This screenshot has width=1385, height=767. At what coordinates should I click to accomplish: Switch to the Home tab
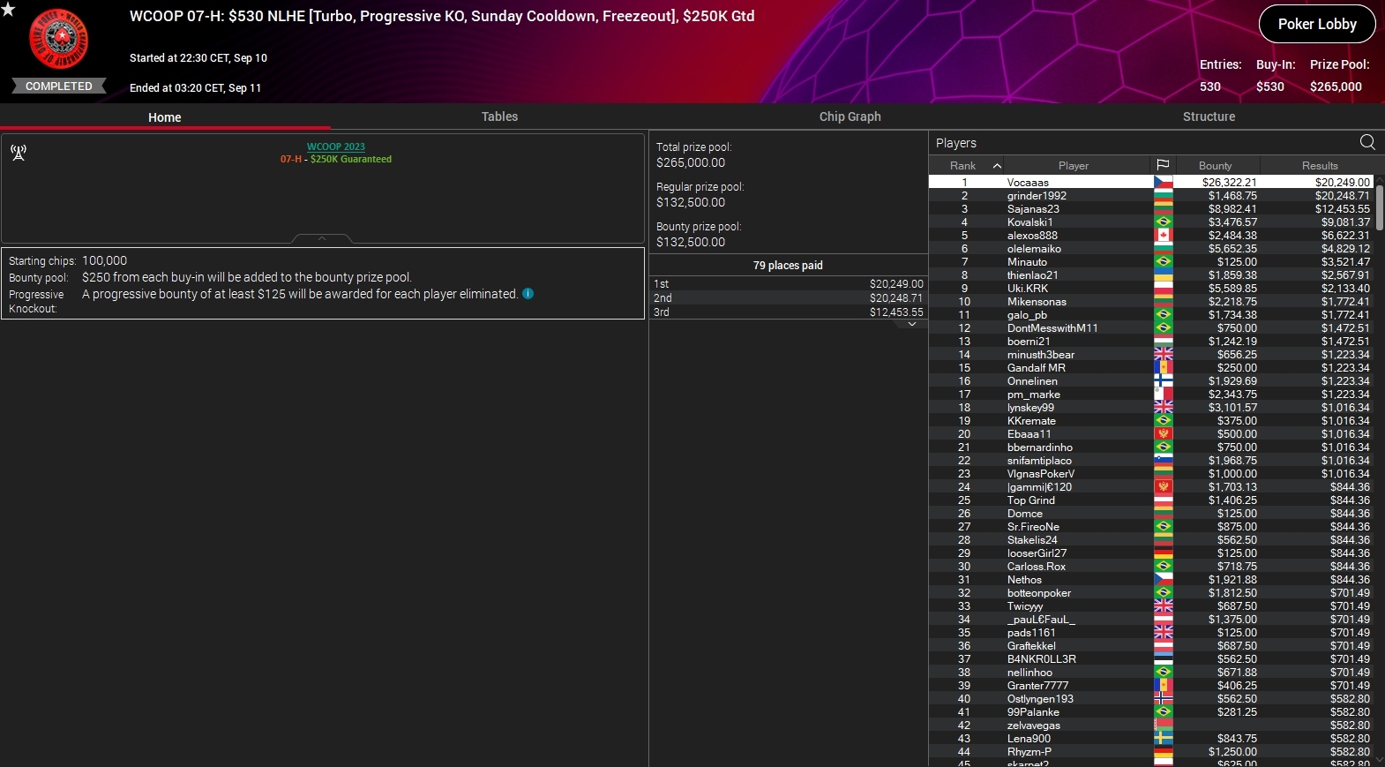click(165, 117)
